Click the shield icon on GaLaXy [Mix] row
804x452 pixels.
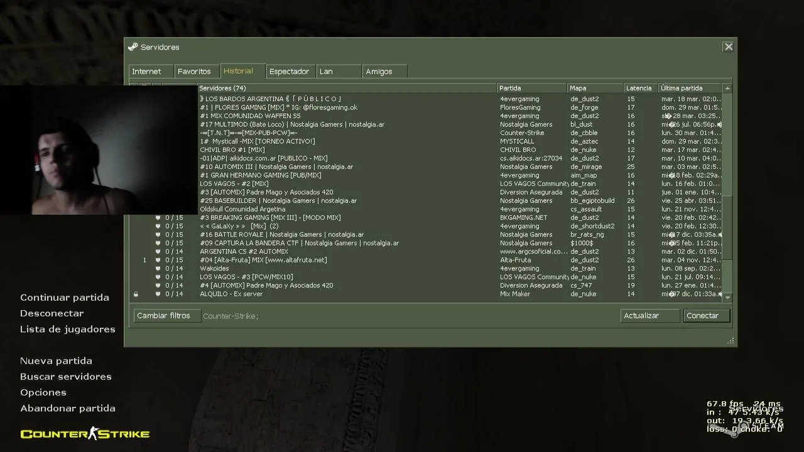(158, 226)
